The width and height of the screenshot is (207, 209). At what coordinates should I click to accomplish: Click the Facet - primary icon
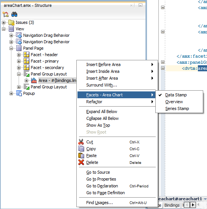[27, 61]
